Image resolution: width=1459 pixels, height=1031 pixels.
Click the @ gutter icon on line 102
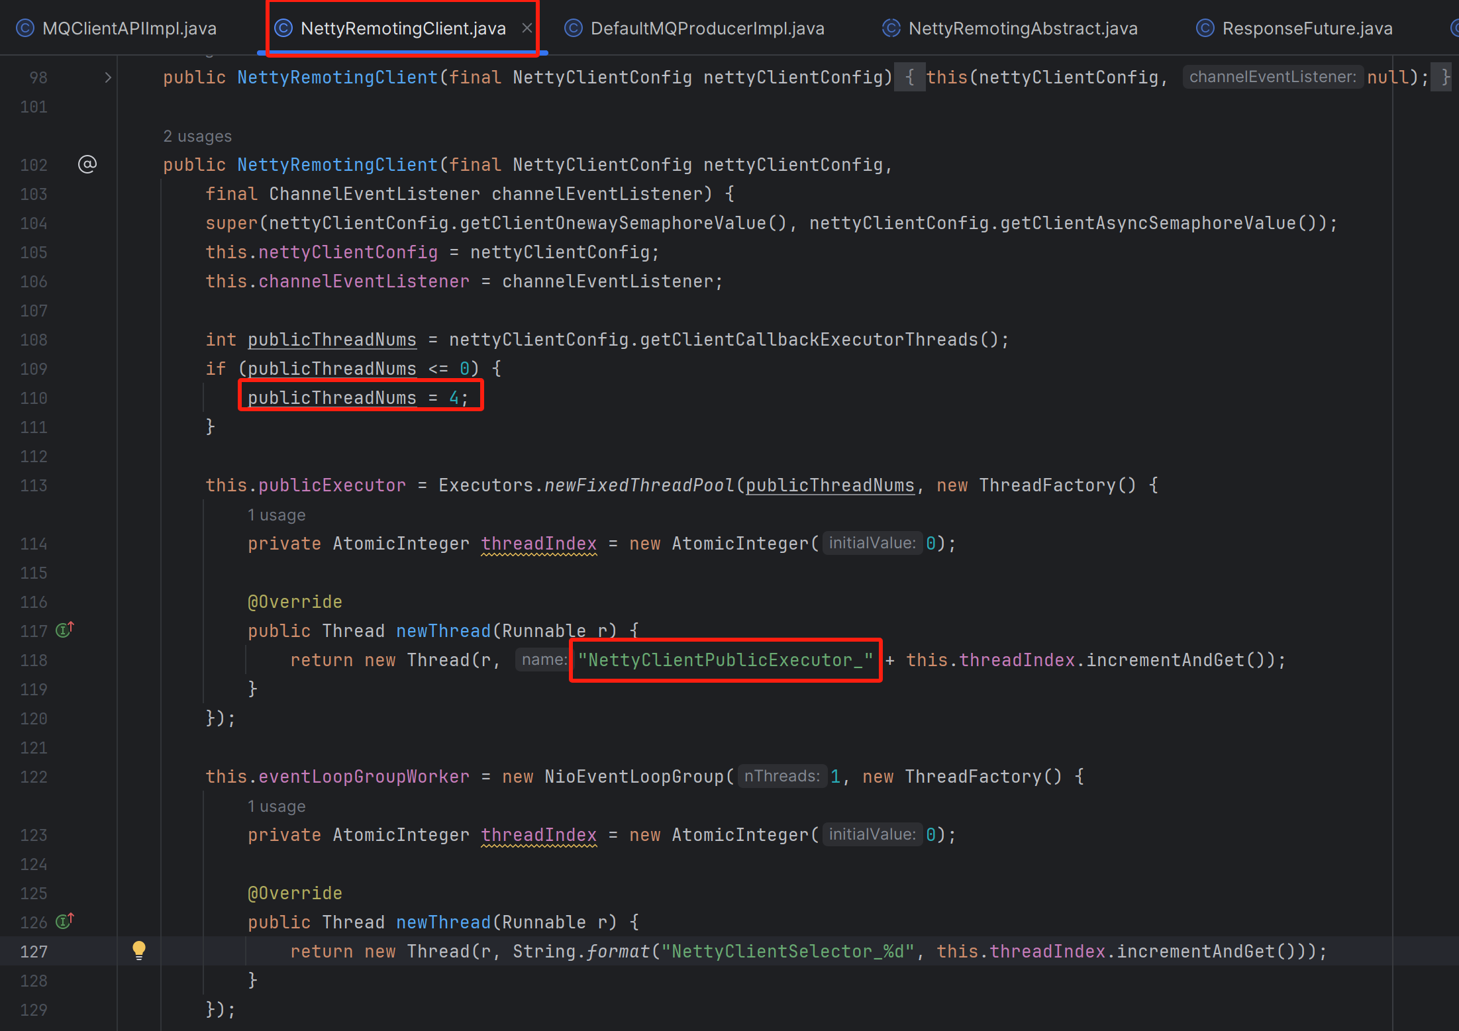coord(87,164)
